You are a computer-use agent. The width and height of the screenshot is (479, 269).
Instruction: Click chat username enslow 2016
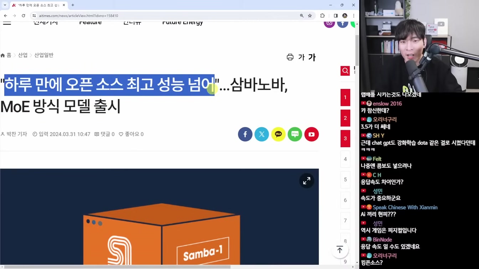(x=387, y=104)
